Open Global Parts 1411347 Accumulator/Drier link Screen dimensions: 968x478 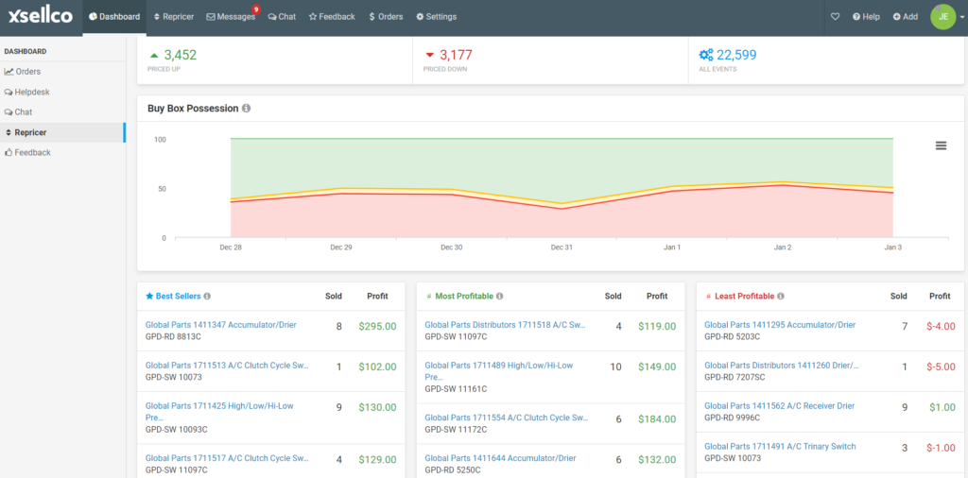click(220, 325)
